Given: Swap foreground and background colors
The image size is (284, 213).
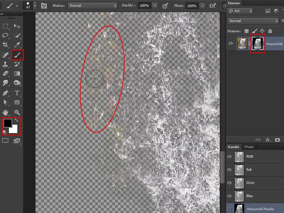Looking at the screenshot, I should point(16,120).
